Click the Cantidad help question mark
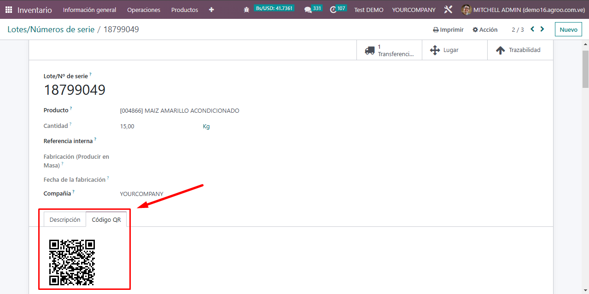 pyautogui.click(x=70, y=124)
